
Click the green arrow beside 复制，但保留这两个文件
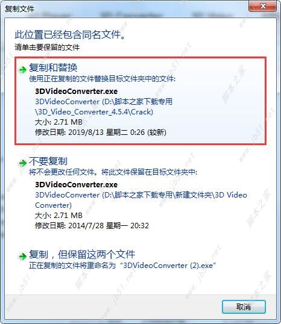pyautogui.click(x=22, y=257)
